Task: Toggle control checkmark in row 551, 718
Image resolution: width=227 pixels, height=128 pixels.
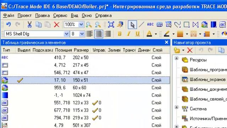Action: 95,103
